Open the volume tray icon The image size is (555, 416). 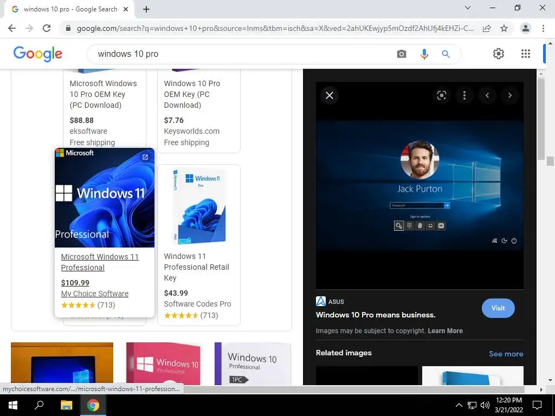[x=485, y=405]
